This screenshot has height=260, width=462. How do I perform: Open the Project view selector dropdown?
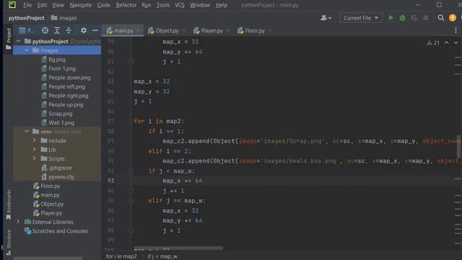27,30
